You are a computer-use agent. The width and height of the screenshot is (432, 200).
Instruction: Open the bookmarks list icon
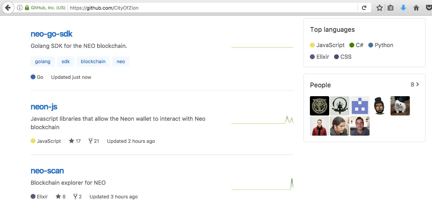point(390,8)
